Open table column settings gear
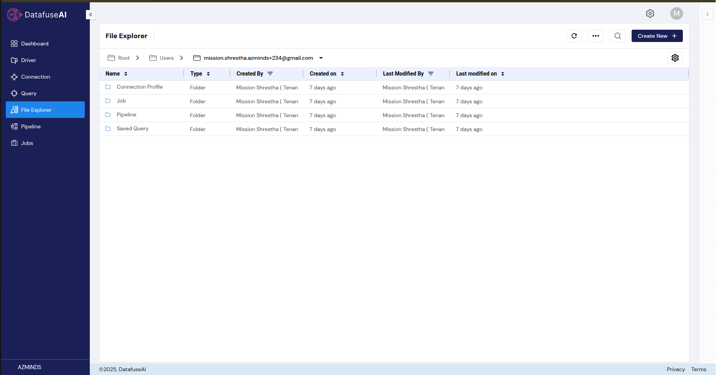 point(675,58)
